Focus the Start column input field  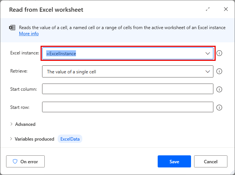[127, 89]
